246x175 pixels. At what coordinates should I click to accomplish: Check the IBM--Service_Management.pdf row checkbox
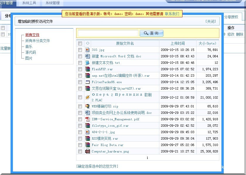80,119
